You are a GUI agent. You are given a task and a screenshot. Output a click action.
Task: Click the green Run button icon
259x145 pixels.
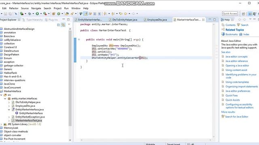(x=37, y=14)
